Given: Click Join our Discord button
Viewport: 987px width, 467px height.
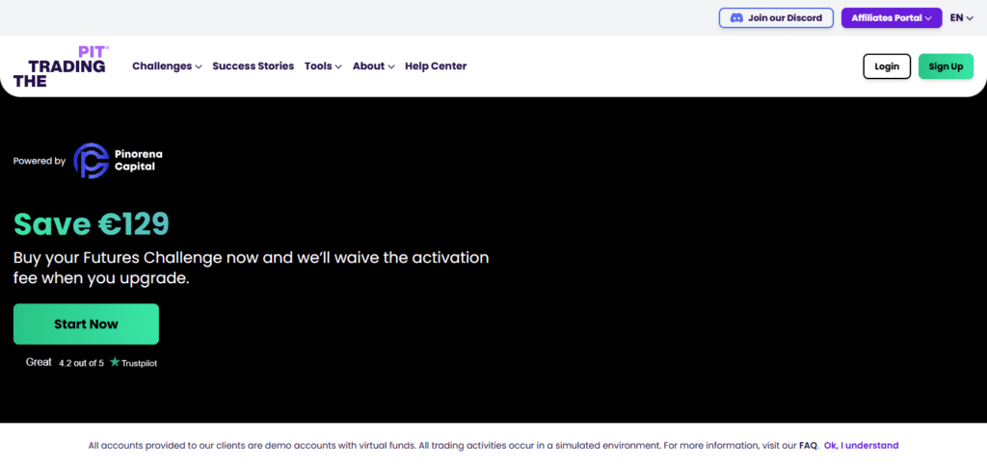Looking at the screenshot, I should pyautogui.click(x=776, y=18).
